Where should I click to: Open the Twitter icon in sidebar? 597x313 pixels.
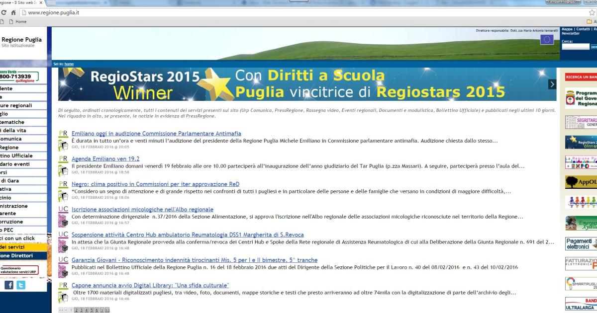(x=20, y=285)
